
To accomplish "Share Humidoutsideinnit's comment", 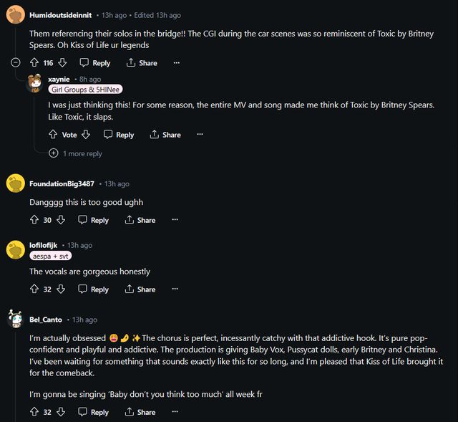I will point(141,63).
